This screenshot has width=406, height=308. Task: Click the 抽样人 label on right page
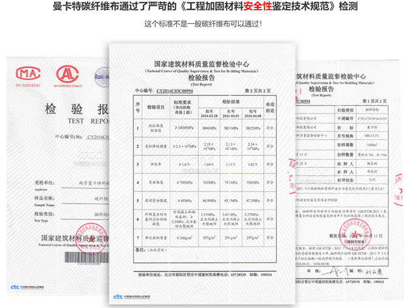point(345,164)
